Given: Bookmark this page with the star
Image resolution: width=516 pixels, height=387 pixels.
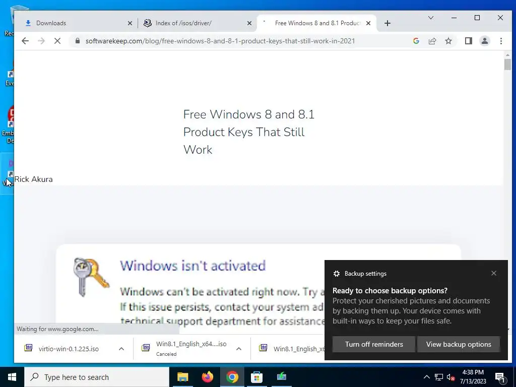Looking at the screenshot, I should pos(448,41).
